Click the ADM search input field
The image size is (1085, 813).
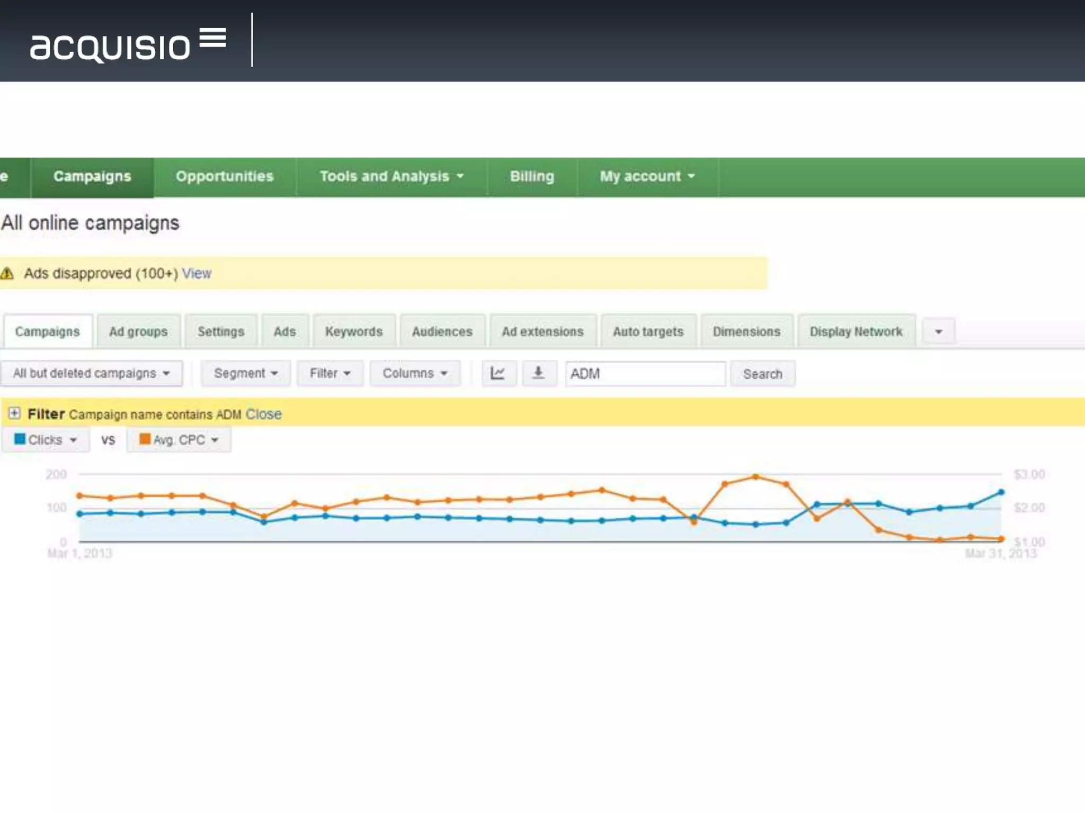pyautogui.click(x=645, y=374)
